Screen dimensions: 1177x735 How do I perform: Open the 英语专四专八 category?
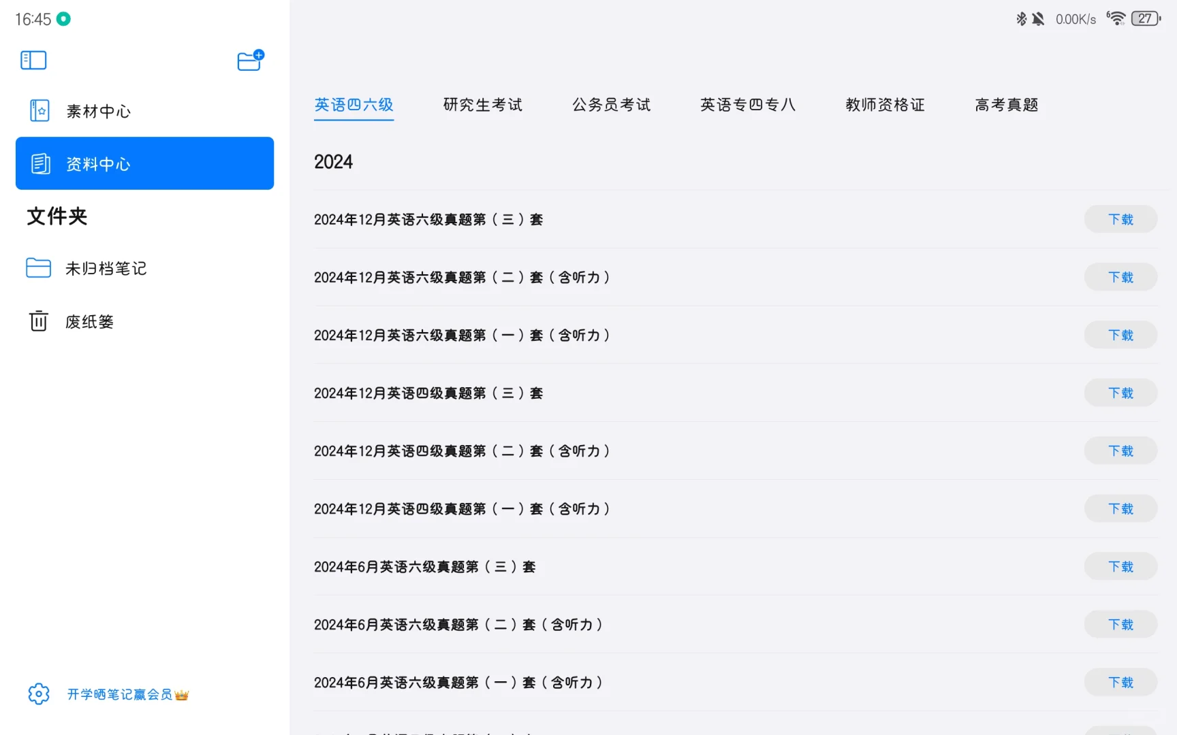748,104
